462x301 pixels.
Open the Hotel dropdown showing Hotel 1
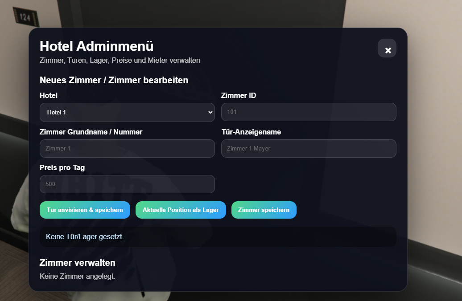(127, 112)
